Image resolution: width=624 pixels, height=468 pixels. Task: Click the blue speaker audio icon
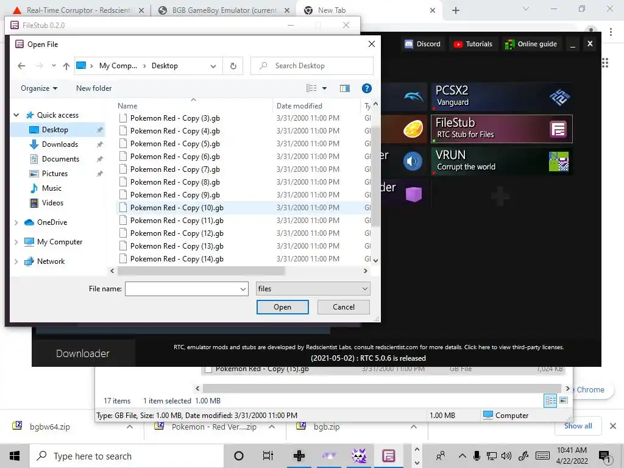click(413, 161)
